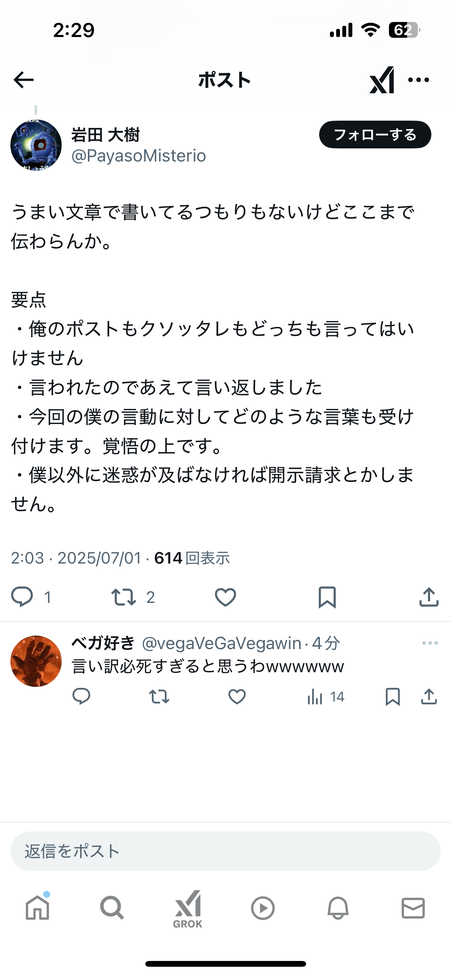Repost the ベガ好き reply
451x976 pixels.
click(x=159, y=697)
